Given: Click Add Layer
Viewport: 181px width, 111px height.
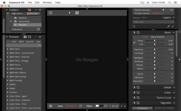Looking at the screenshot, I should click(153, 22).
